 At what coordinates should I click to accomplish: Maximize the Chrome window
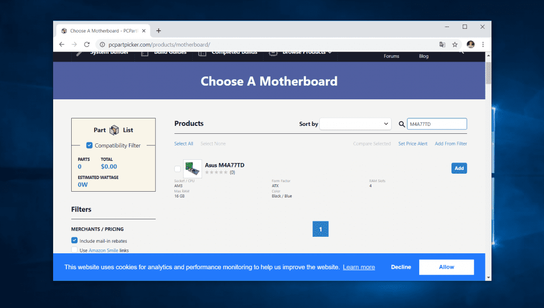[464, 27]
